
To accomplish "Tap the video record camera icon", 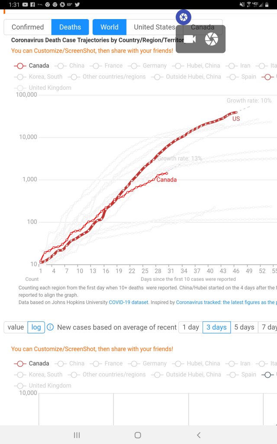I will (190, 39).
